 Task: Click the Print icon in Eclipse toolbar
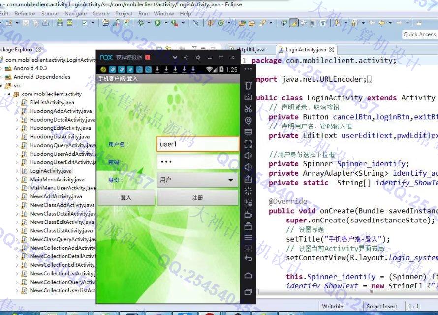point(46,23)
